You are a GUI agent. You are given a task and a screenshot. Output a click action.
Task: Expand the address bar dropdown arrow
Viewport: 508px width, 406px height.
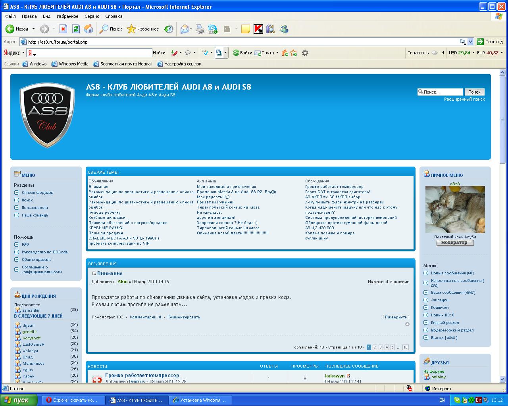[x=470, y=42]
